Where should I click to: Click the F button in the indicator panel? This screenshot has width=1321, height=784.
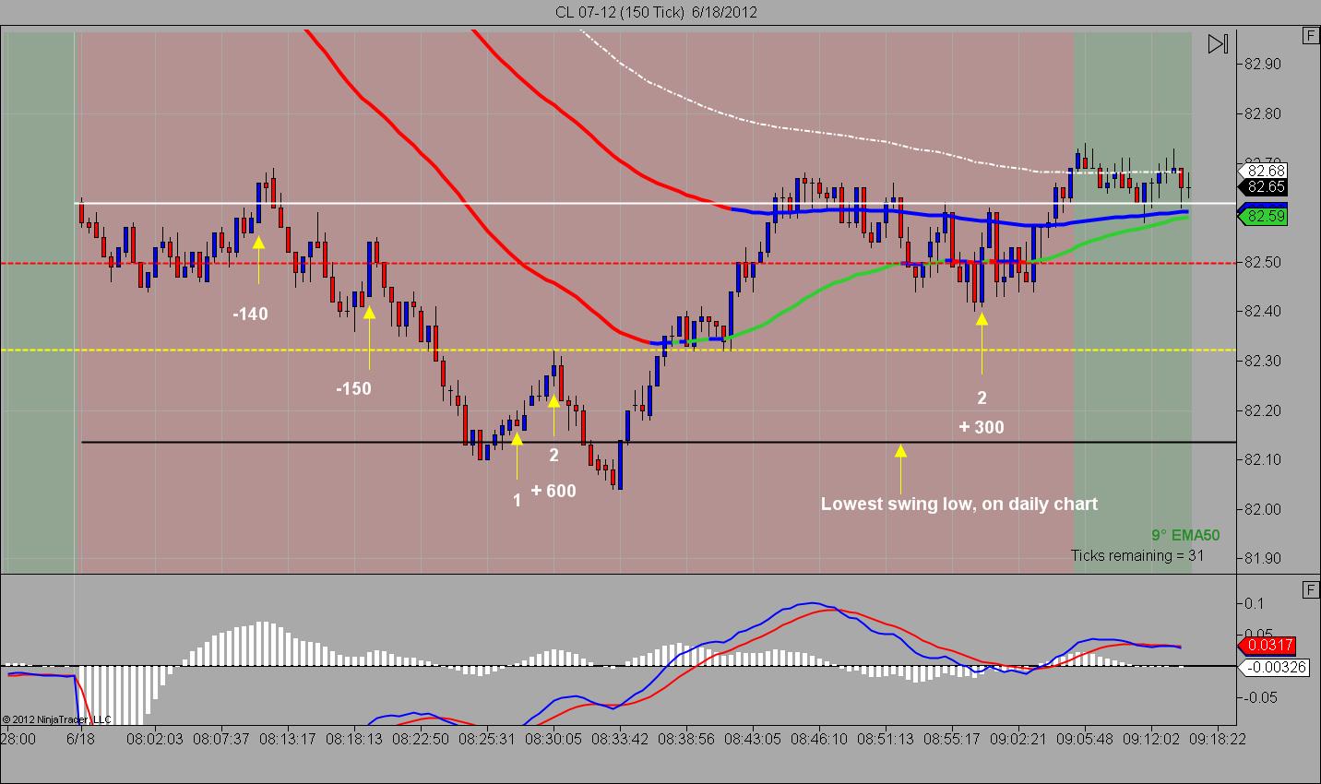click(x=1310, y=589)
